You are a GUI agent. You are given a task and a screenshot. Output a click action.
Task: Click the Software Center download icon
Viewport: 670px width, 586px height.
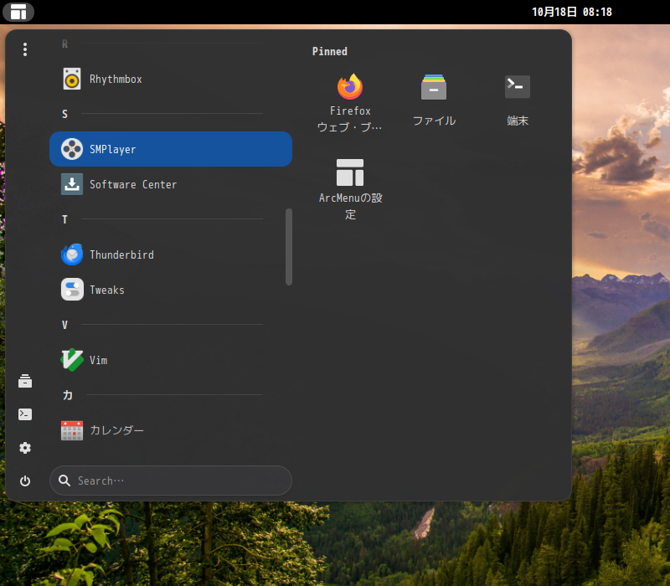tap(72, 184)
